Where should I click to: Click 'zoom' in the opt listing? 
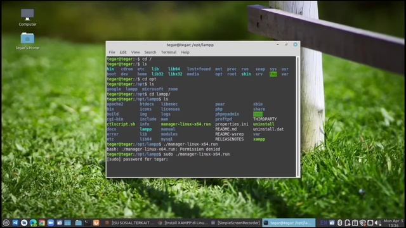pyautogui.click(x=173, y=89)
